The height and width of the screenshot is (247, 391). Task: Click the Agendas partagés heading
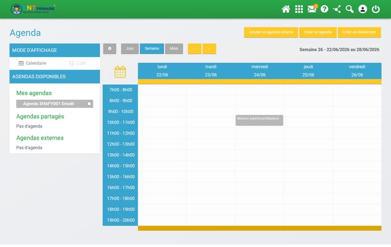[40, 117]
